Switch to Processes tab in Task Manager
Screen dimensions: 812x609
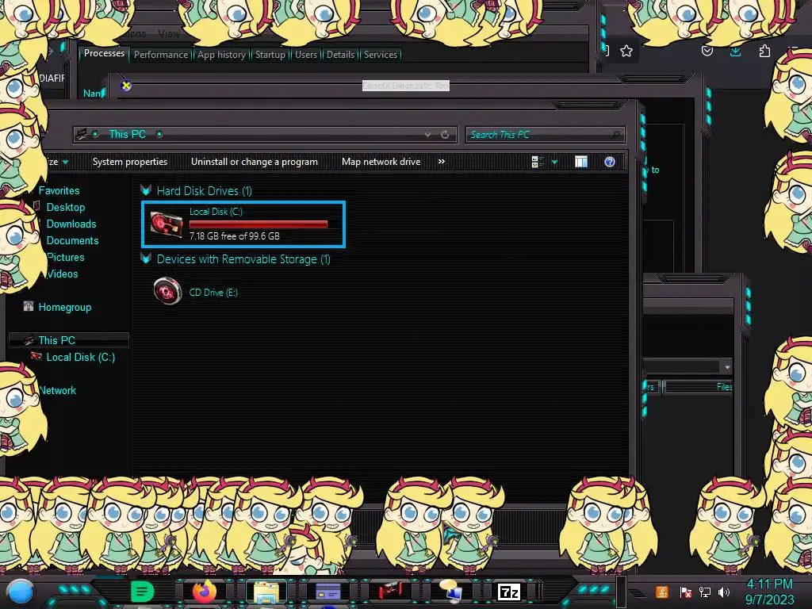104,53
